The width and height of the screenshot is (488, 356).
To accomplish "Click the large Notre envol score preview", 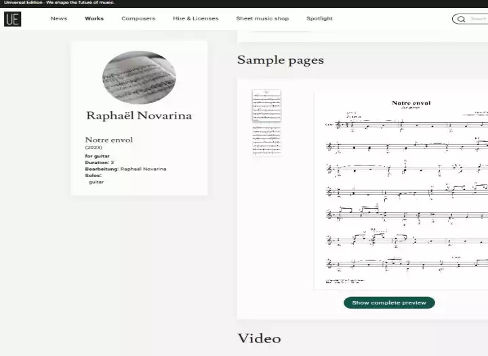I will (401, 191).
